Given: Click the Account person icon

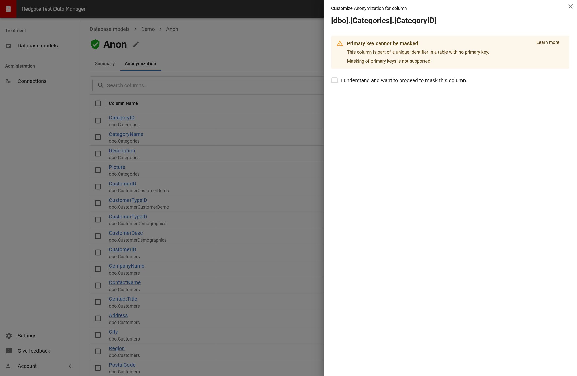Looking at the screenshot, I should pos(8,366).
